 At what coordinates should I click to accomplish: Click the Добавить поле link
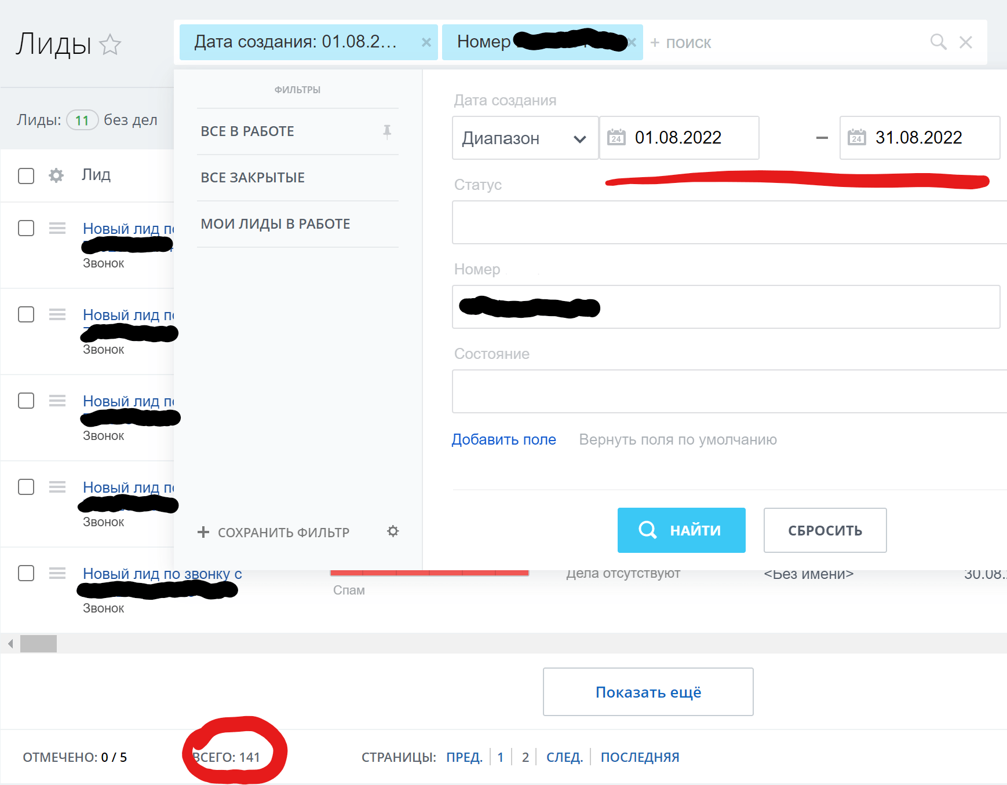point(504,439)
